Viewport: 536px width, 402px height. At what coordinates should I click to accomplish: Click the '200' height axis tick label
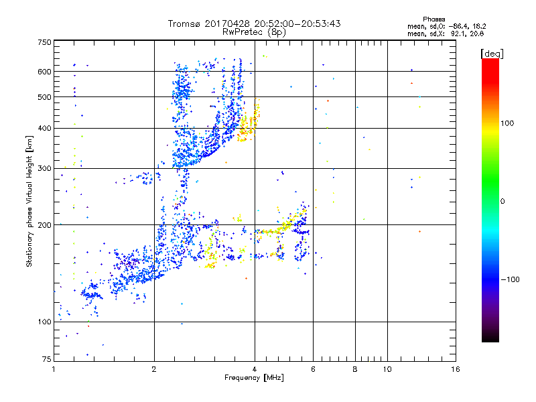pos(44,225)
